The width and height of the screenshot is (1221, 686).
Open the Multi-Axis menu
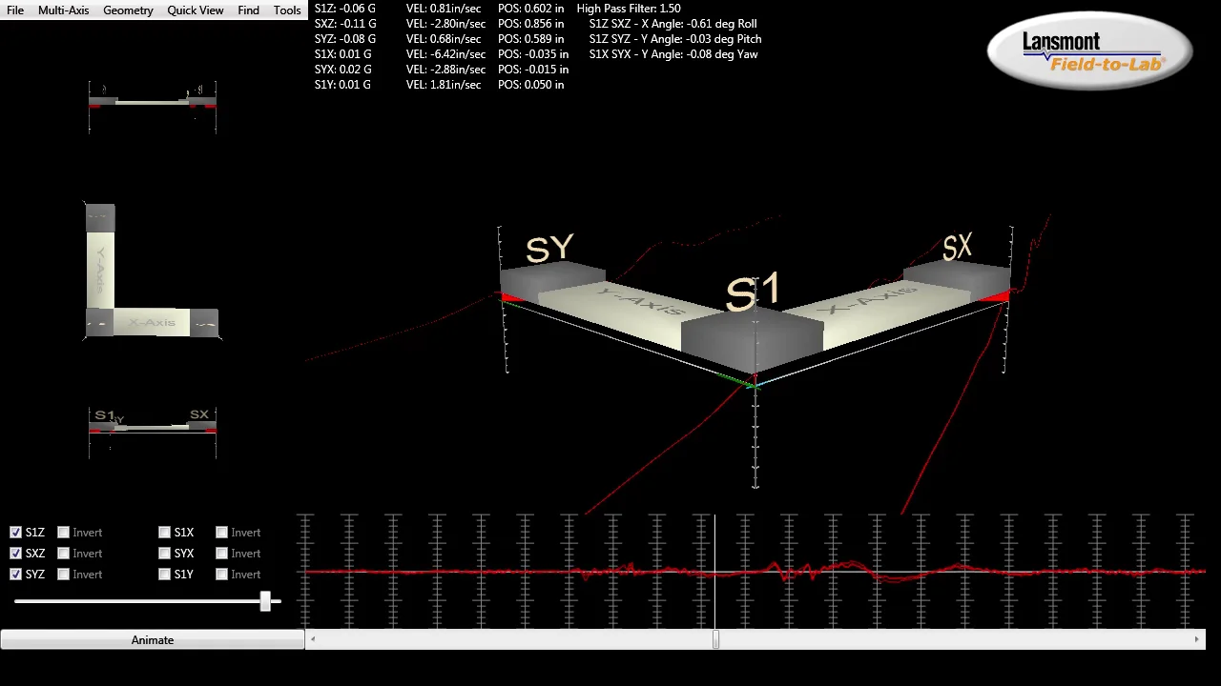(x=64, y=10)
